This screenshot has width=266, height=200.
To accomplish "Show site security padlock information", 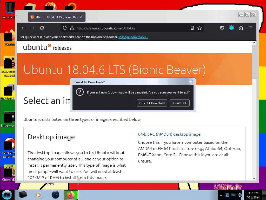I will [72, 28].
